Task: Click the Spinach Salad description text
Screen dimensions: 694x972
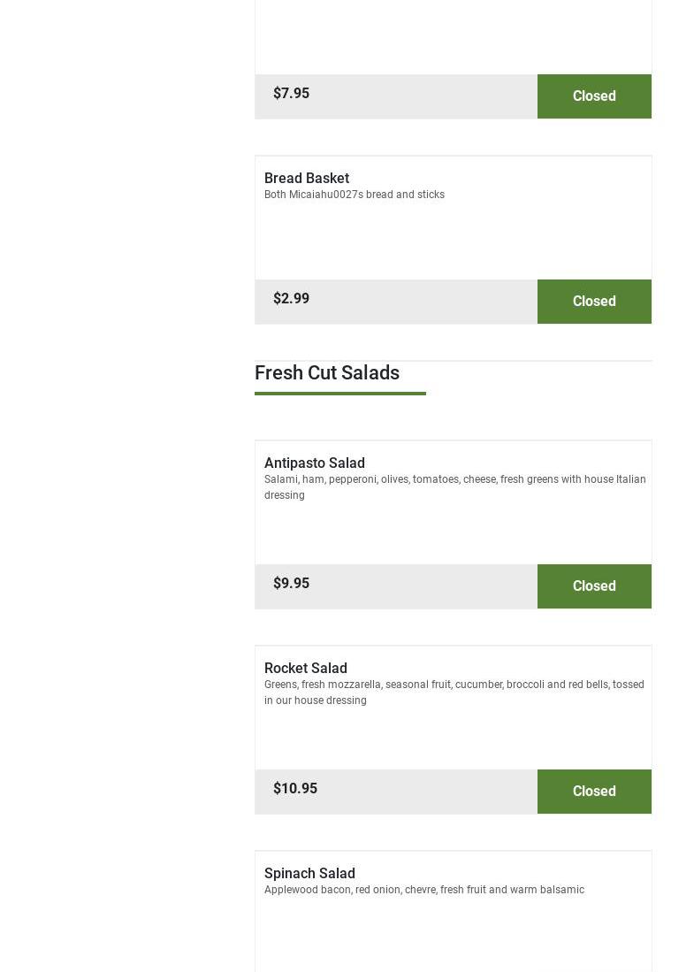Action: pos(424,891)
